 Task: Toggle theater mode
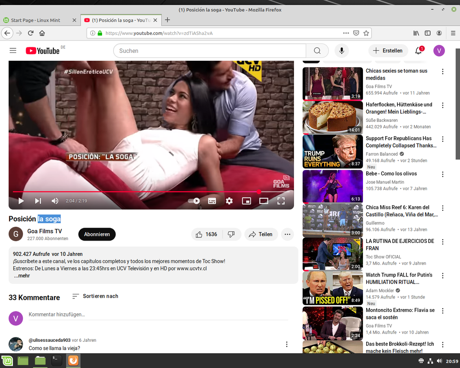[264, 201]
